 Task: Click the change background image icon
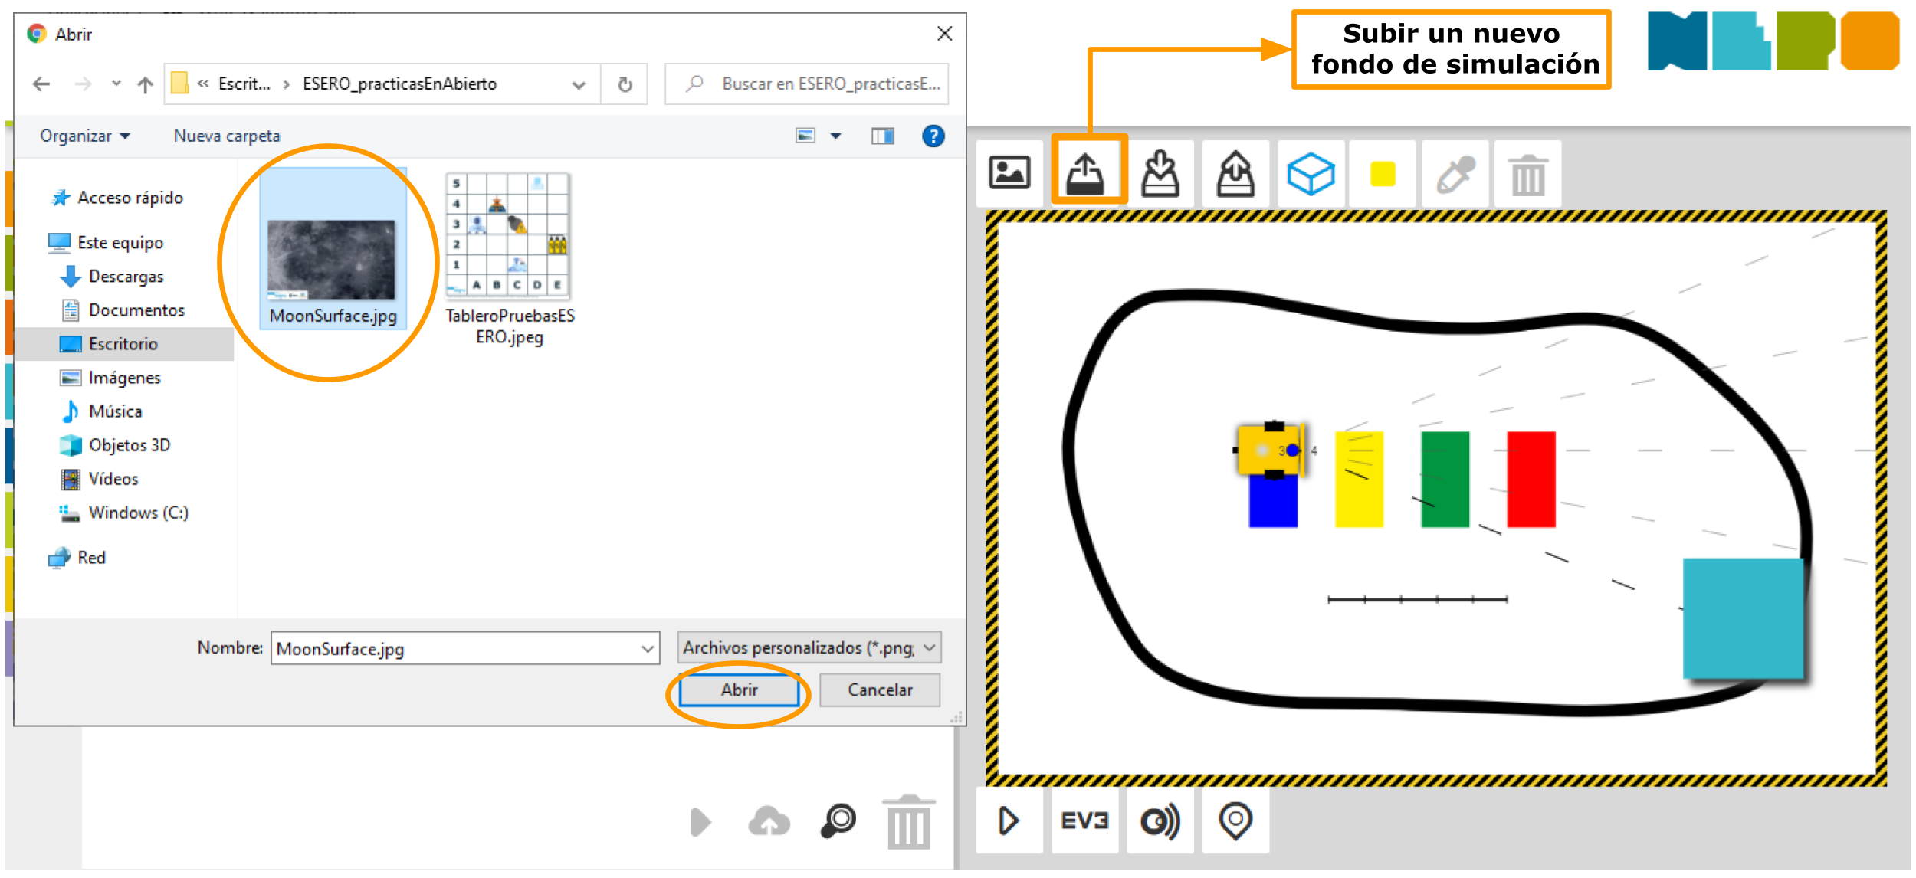point(1009,173)
